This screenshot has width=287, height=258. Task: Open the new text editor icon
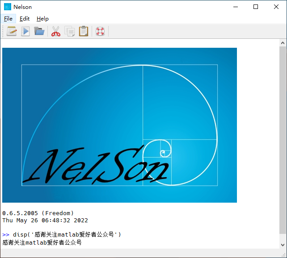pos(12,31)
